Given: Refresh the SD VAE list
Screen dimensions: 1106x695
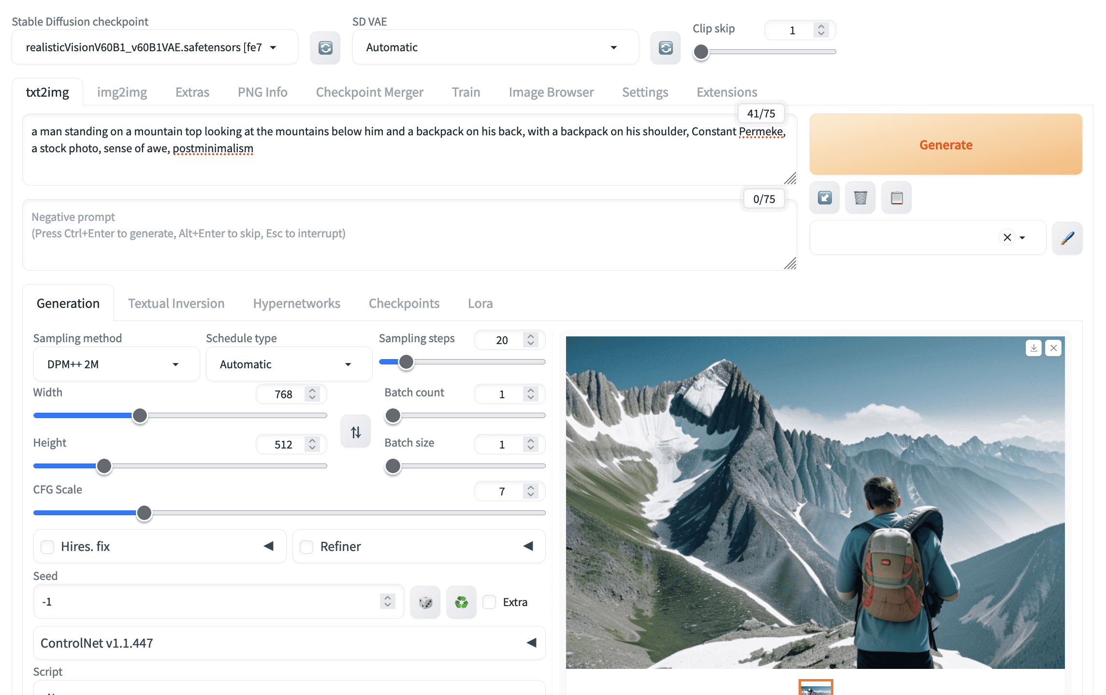Looking at the screenshot, I should (666, 47).
